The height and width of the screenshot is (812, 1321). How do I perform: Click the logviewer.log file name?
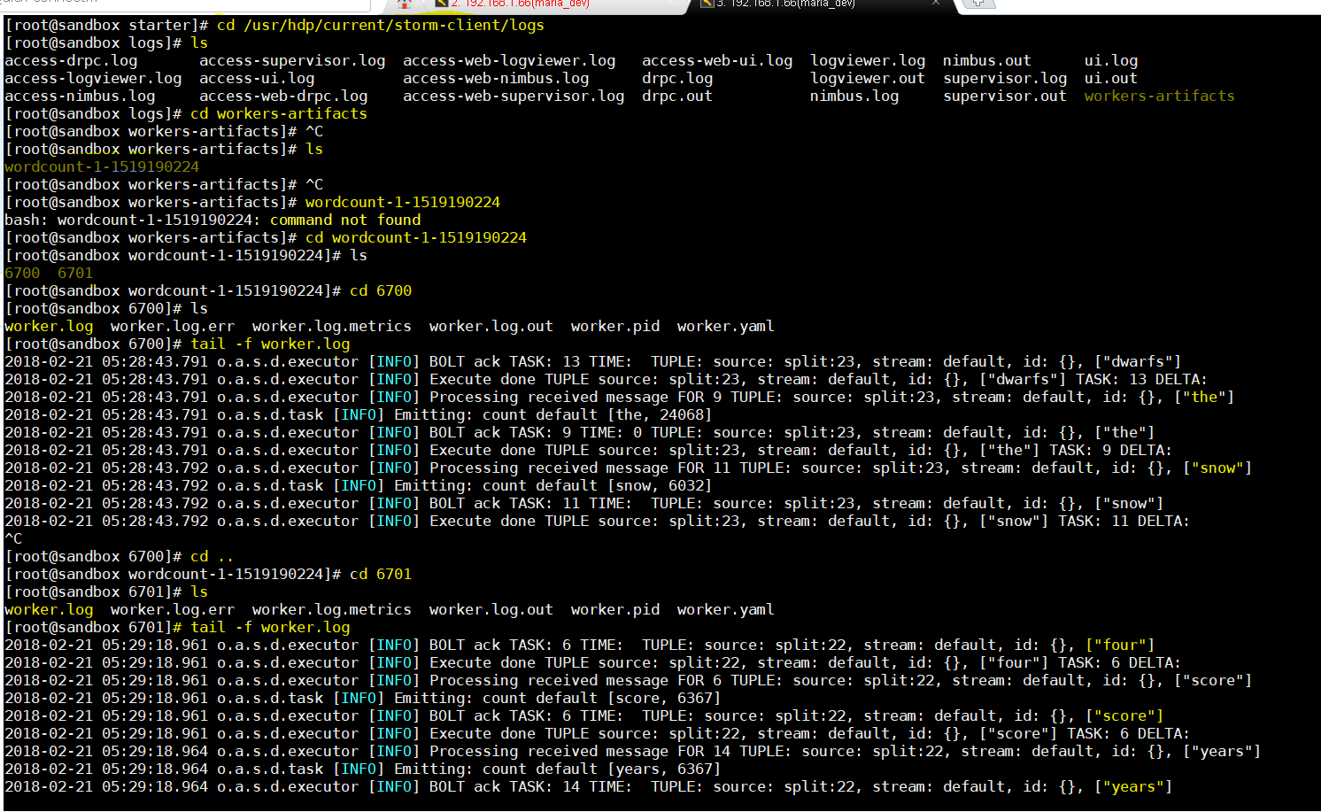point(868,61)
